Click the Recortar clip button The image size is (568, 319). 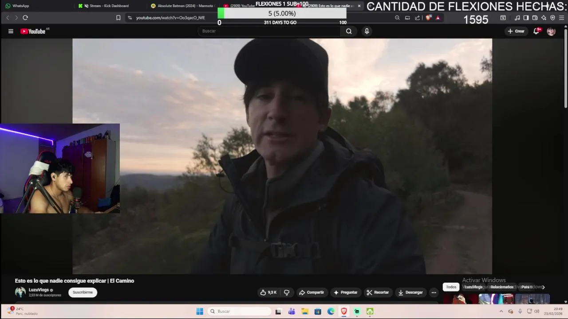378,292
